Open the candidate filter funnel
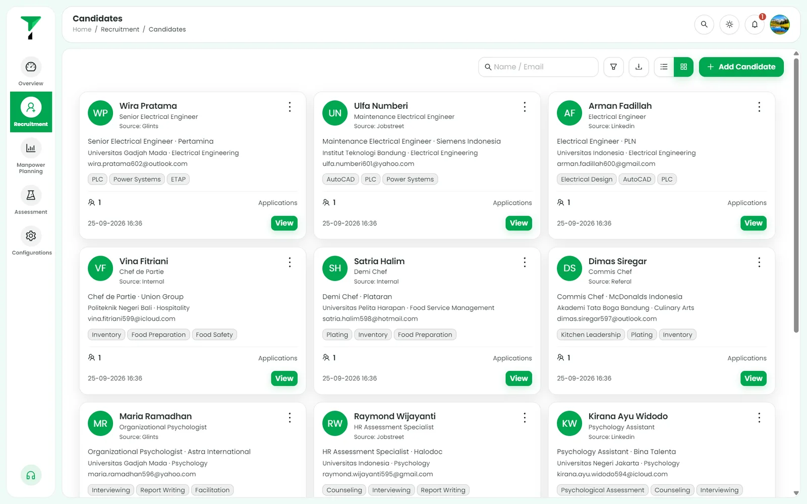807x504 pixels. click(613, 67)
